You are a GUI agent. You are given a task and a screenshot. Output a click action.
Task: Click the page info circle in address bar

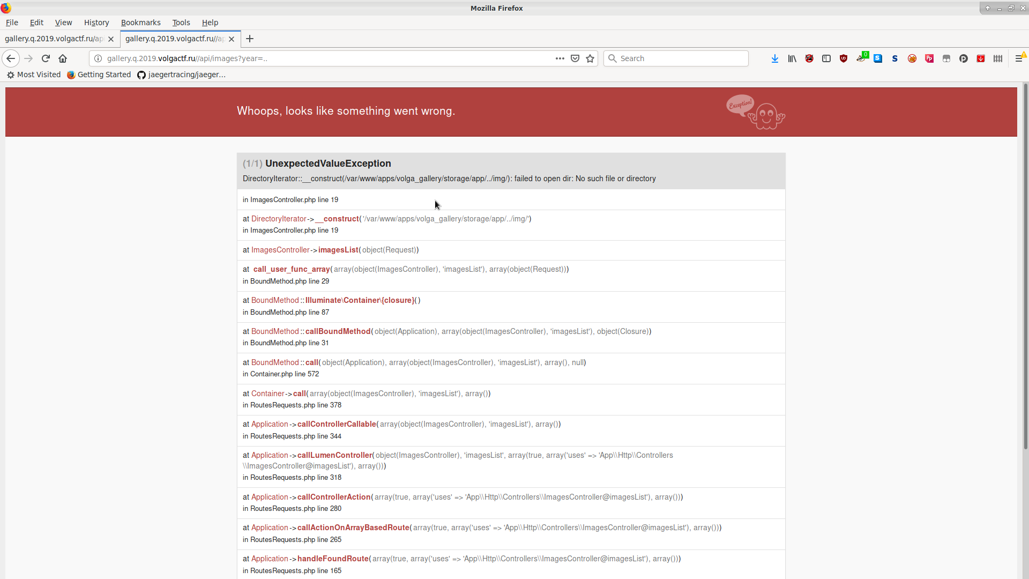click(98, 58)
